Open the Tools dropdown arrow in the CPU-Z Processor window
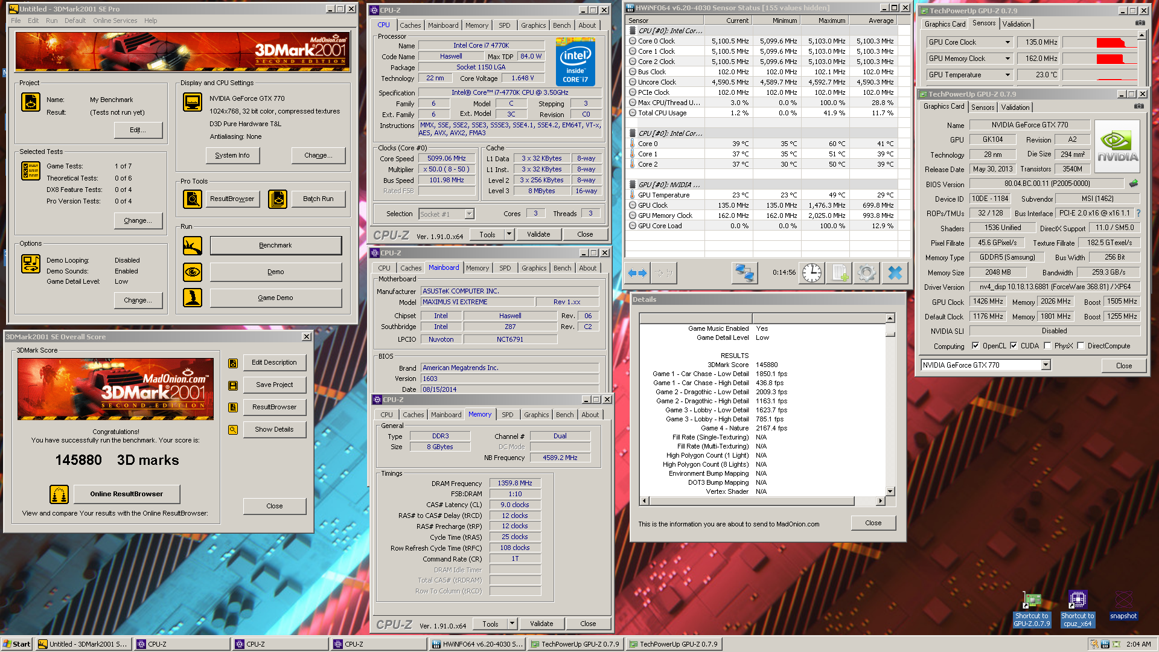Viewport: 1159px width, 652px height. [509, 234]
